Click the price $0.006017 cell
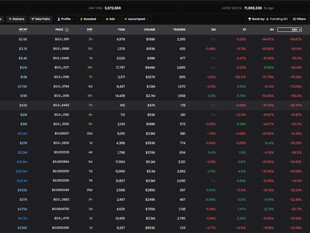Image resolution: width=310 pixels, height=233 pixels. click(62, 133)
